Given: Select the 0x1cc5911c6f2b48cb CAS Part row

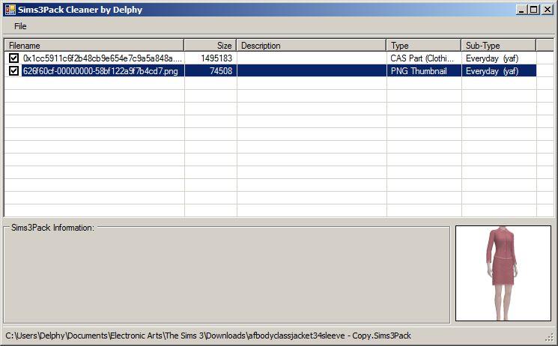Looking at the screenshot, I should click(x=270, y=58).
